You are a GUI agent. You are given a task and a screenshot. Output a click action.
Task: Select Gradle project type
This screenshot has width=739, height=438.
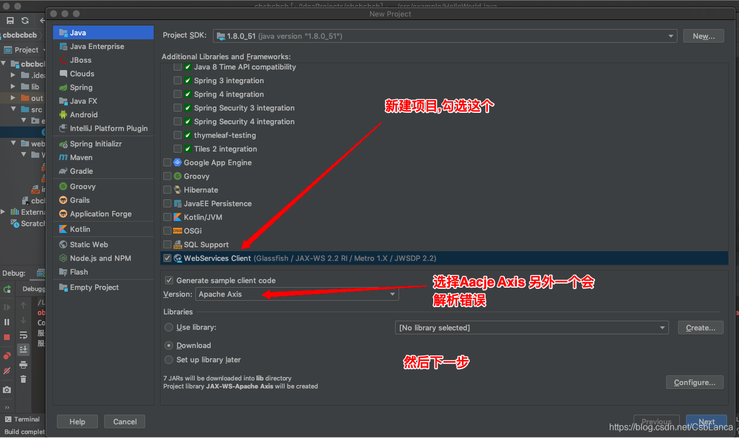coord(103,171)
